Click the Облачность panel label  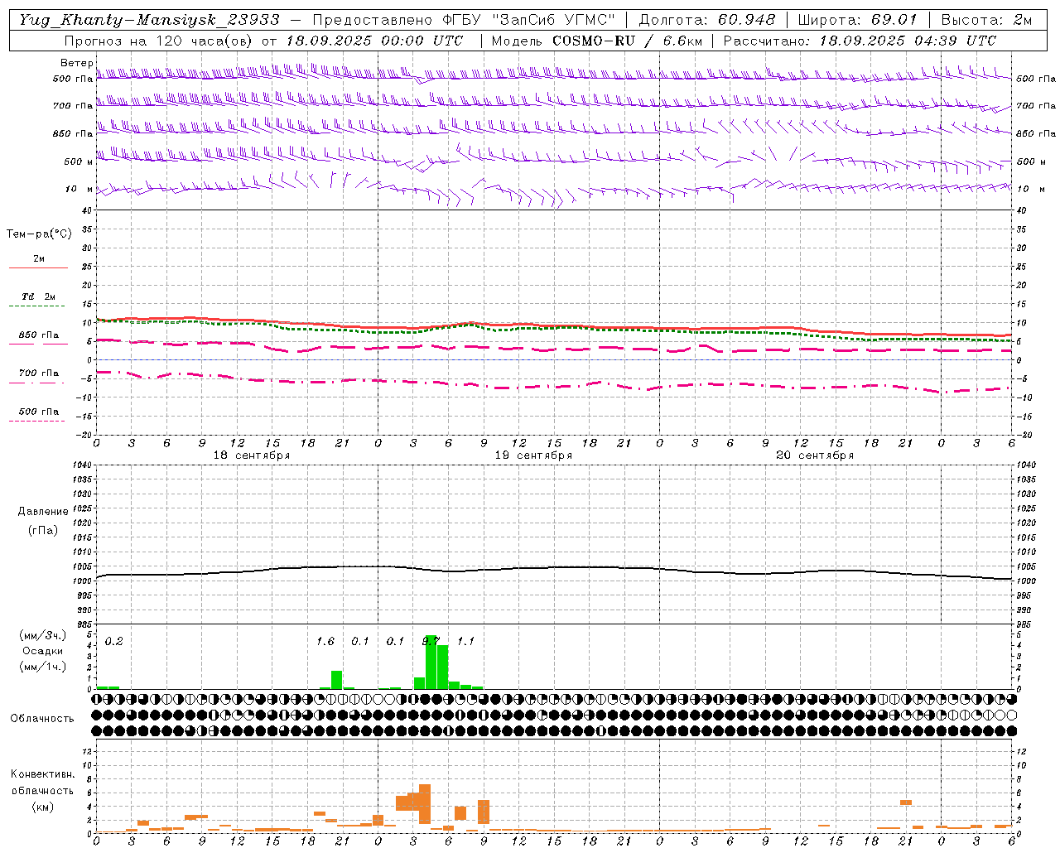tap(42, 718)
